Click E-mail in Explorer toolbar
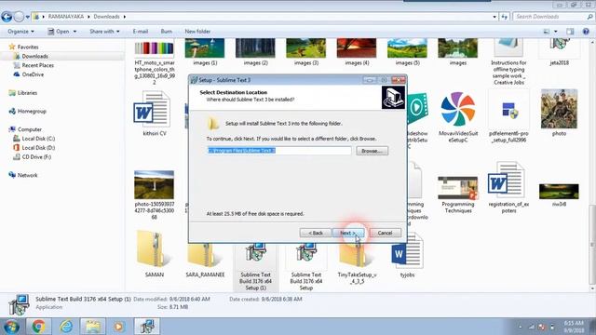This screenshot has width=596, height=335. click(x=141, y=32)
